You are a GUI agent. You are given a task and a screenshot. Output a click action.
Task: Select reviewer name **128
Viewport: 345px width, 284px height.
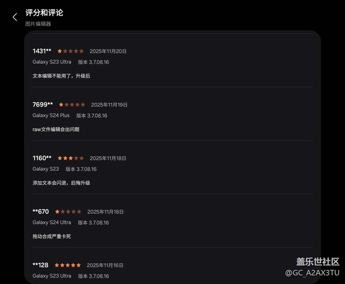40,265
